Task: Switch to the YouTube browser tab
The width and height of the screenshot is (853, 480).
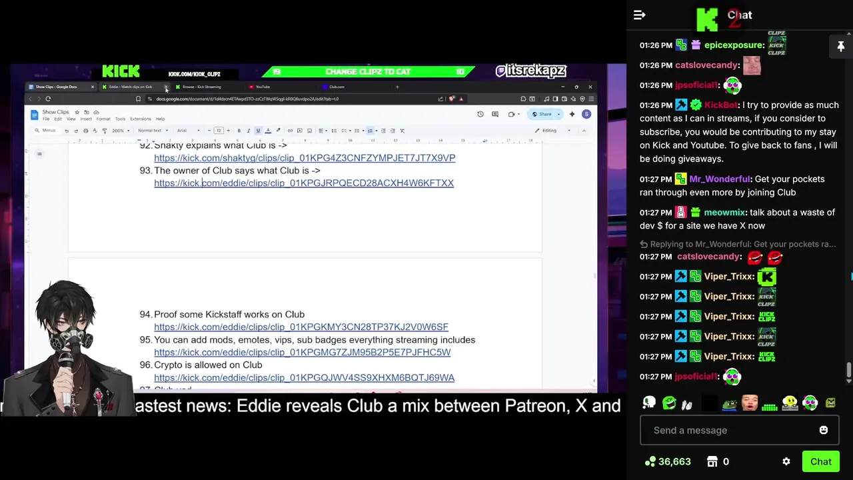Action: [x=263, y=87]
